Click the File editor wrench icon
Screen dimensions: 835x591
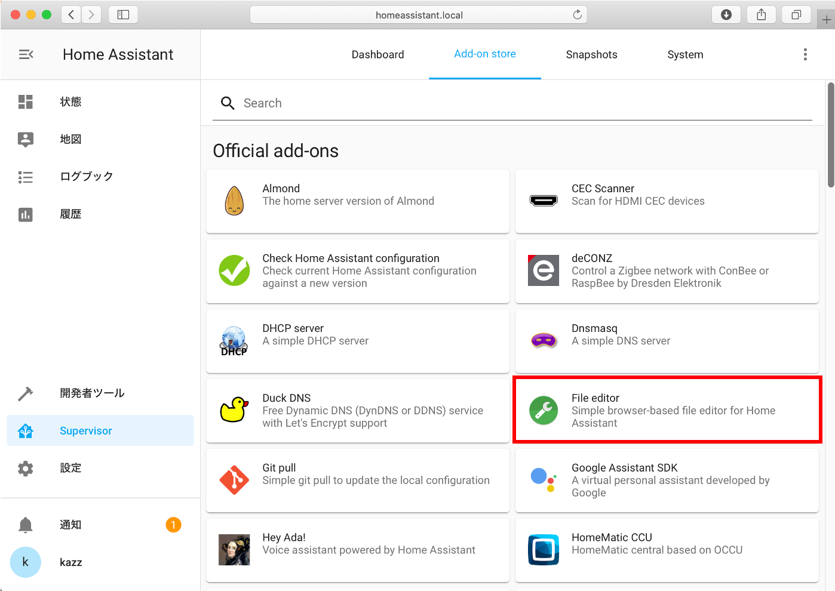544,410
